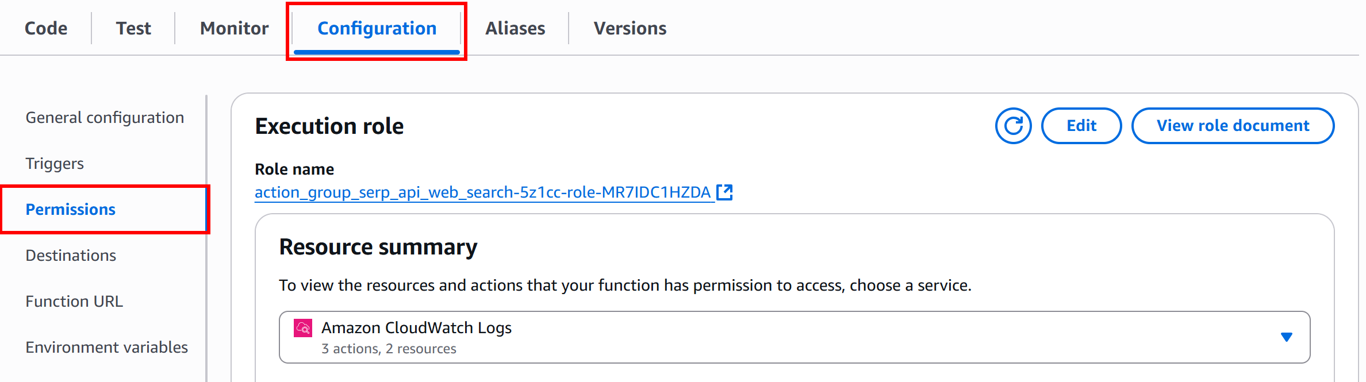Refresh the Execution role panel
Image resolution: width=1366 pixels, height=382 pixels.
point(1013,125)
